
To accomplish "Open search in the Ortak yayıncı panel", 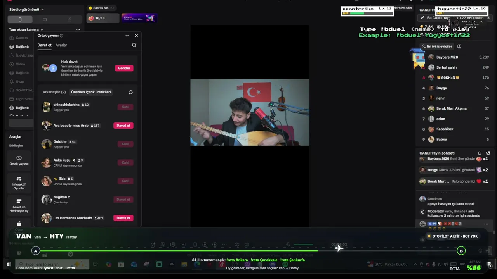I will pyautogui.click(x=134, y=45).
